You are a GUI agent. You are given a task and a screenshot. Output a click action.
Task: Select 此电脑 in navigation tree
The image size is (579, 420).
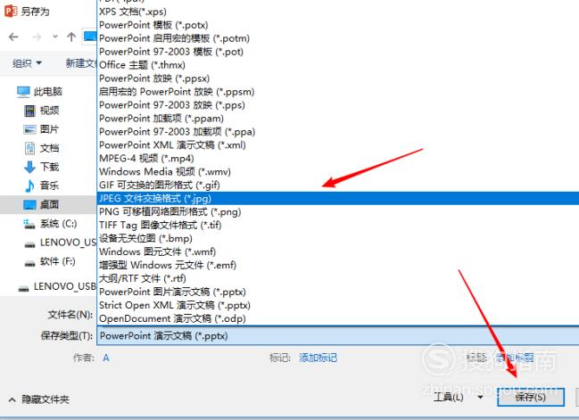[x=48, y=92]
